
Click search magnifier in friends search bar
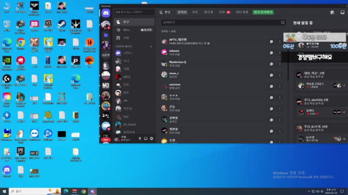(x=283, y=23)
